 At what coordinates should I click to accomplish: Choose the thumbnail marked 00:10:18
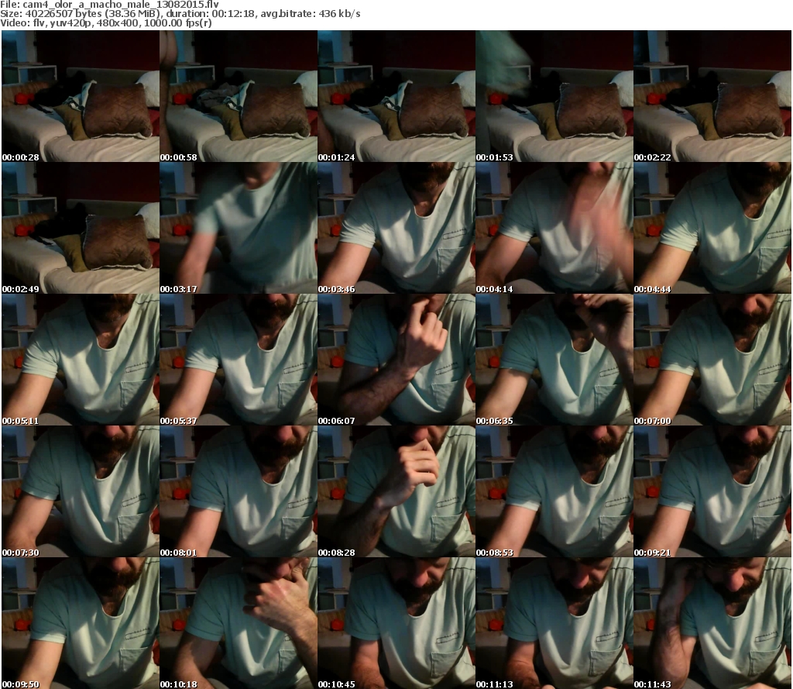click(x=239, y=623)
